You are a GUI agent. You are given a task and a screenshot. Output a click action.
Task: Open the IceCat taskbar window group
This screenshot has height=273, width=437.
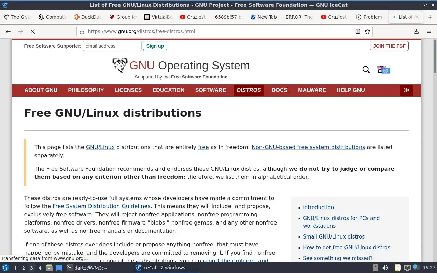tap(166, 268)
